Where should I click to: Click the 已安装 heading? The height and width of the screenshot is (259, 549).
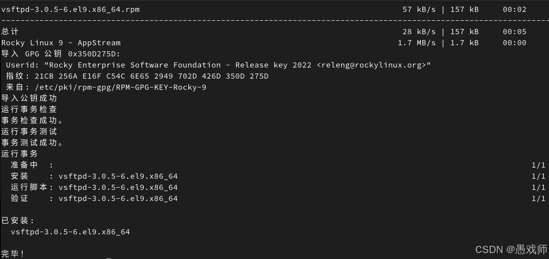[x=18, y=221]
